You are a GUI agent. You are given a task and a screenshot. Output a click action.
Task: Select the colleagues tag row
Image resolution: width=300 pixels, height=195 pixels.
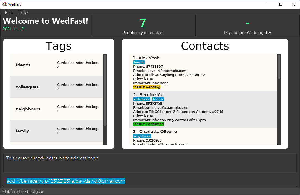tap(56, 87)
